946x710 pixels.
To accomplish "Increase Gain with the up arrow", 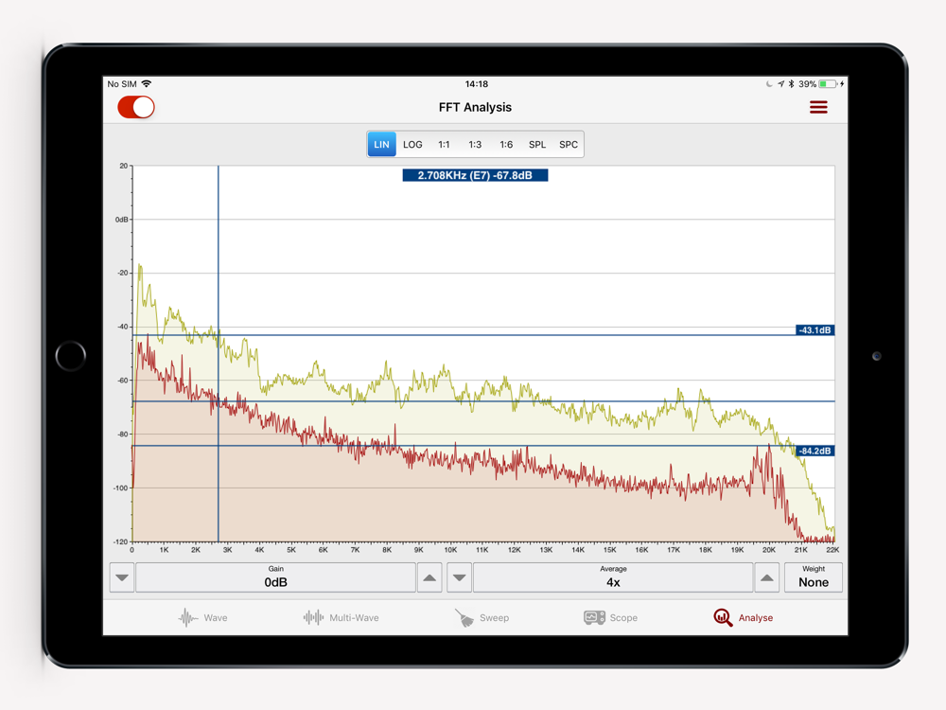I will pos(429,577).
